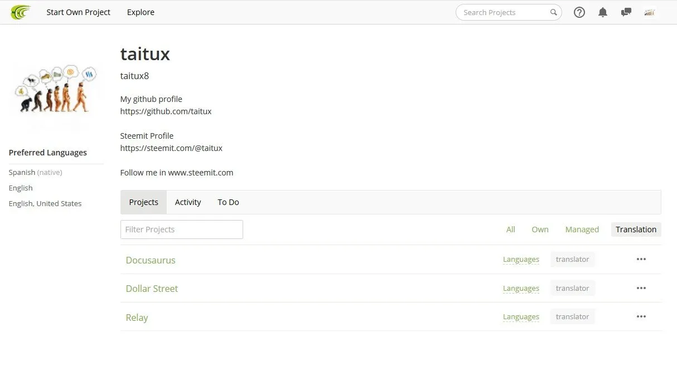Open the Dollar Street row three-dot menu
Screen dimensions: 677x371
641,288
